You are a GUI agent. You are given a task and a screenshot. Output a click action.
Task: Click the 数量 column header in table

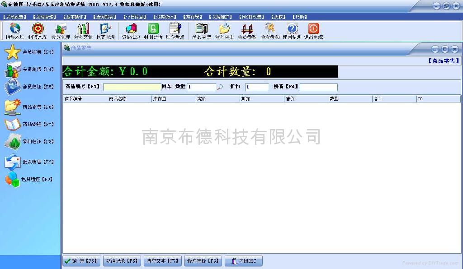pos(350,99)
